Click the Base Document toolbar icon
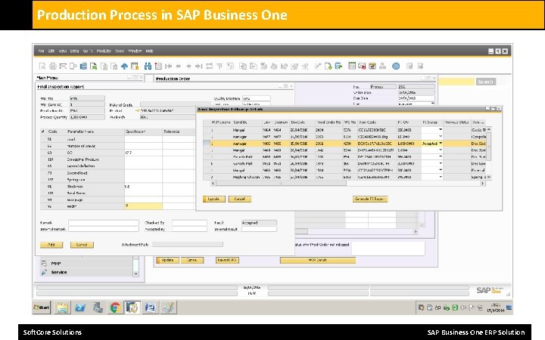 243,66
